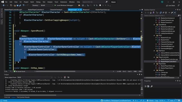Open the Find Symbol Results tab

23,97
